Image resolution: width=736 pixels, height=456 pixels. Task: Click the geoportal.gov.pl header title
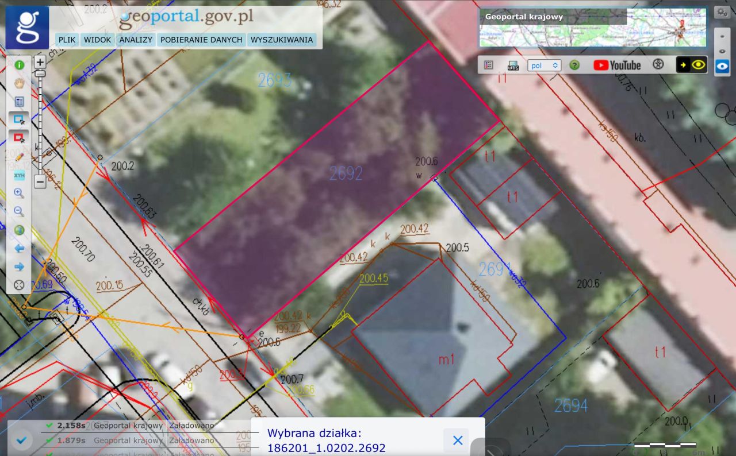pyautogui.click(x=185, y=16)
